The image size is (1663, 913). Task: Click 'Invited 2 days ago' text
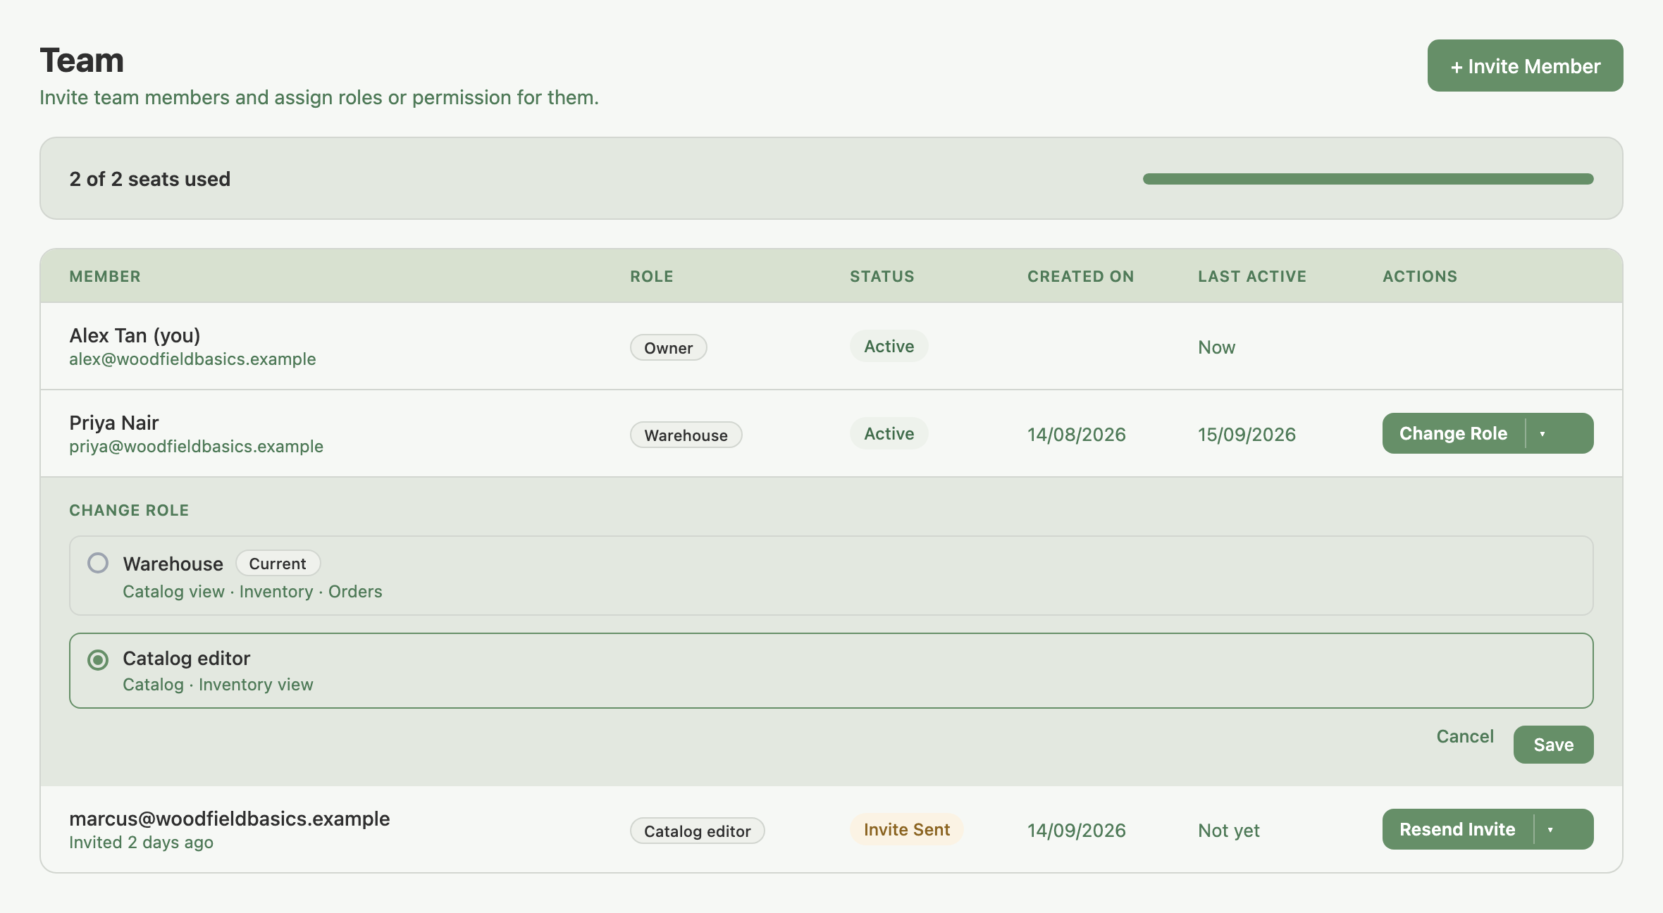[x=141, y=843]
